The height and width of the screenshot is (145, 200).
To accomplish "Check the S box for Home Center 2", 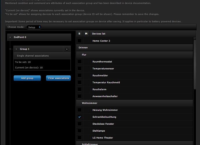I will click(79, 41).
